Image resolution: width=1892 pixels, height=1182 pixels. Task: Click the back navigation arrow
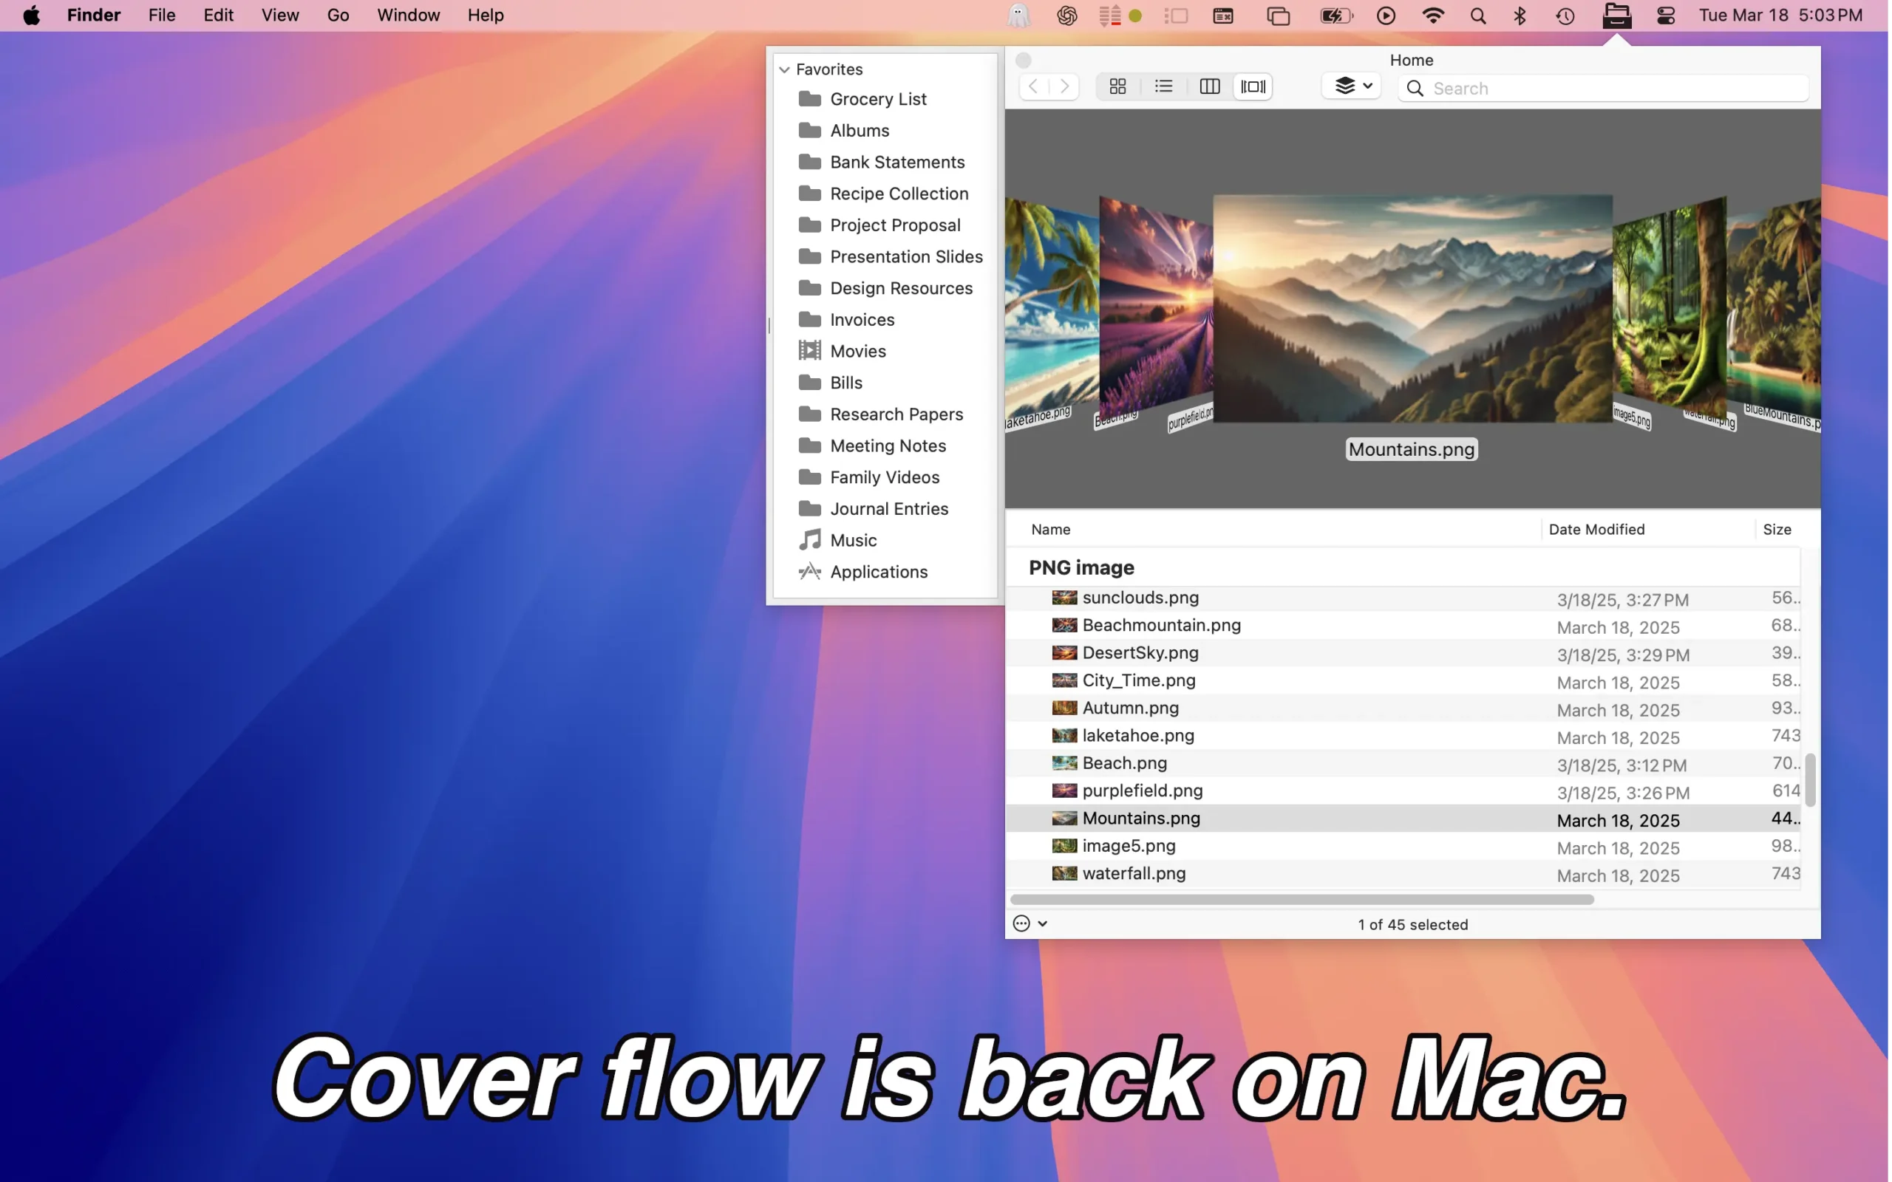click(1033, 86)
